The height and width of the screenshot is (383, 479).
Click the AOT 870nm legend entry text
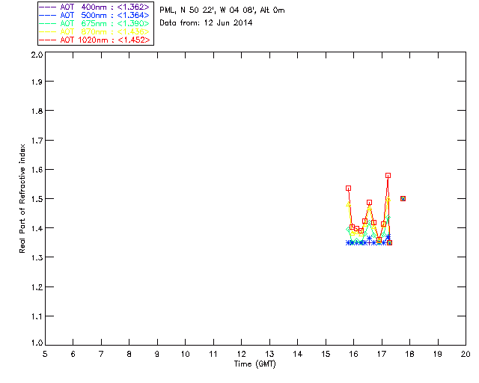click(x=105, y=31)
